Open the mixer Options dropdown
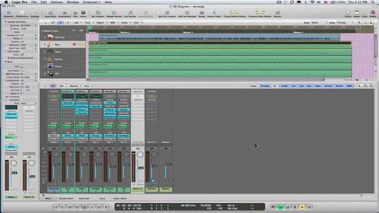The width and height of the screenshot is (379, 213). 75,86
